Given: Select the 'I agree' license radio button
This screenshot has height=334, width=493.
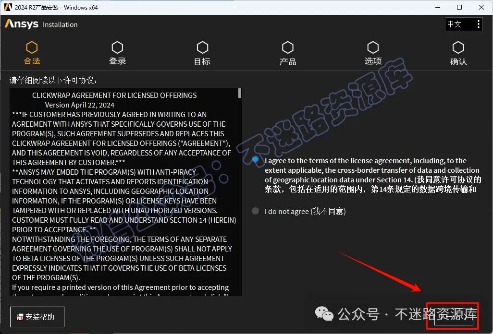Looking at the screenshot, I should click(256, 159).
